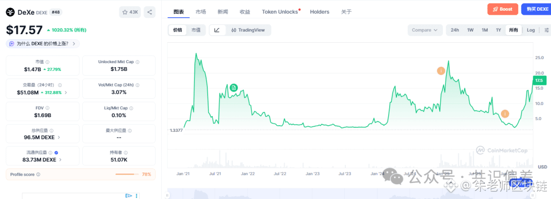Viewport: 551px width, 199px height.
Task: Add DeXe to watchlist star 43K
Action: pos(130,12)
